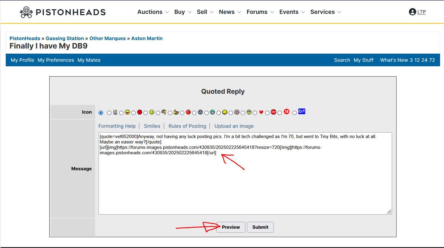Go to My Stuff menu item
The image size is (444, 248).
click(364, 60)
